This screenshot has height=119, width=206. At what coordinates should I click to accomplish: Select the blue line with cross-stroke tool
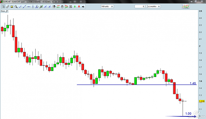(49, 7)
